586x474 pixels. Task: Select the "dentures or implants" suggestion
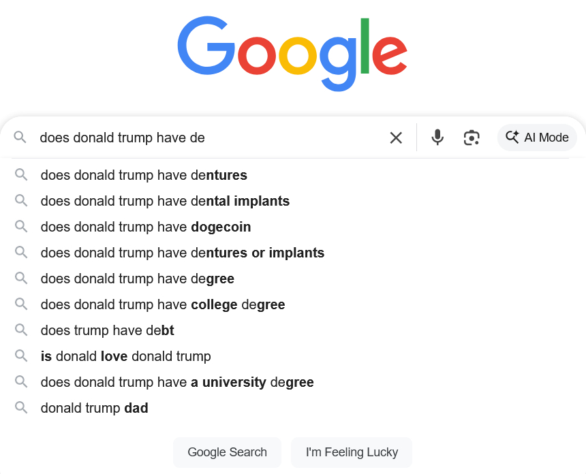click(183, 253)
